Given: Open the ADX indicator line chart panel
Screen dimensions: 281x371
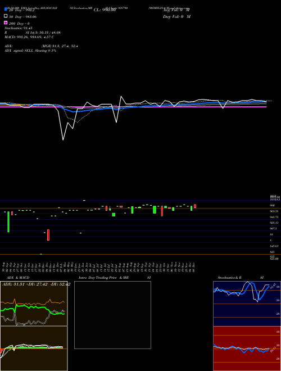Looking at the screenshot, I should [x=34, y=304].
